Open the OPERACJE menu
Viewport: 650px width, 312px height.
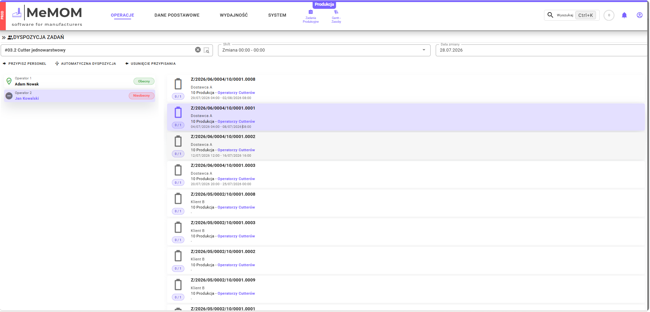tap(122, 15)
